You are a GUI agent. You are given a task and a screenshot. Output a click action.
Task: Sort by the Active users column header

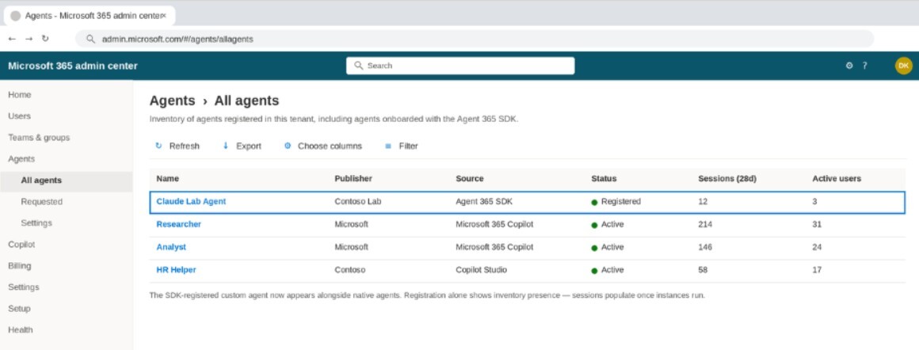click(837, 178)
